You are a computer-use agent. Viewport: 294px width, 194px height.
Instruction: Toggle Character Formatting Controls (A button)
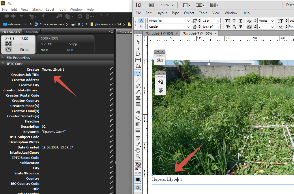[141, 20]
